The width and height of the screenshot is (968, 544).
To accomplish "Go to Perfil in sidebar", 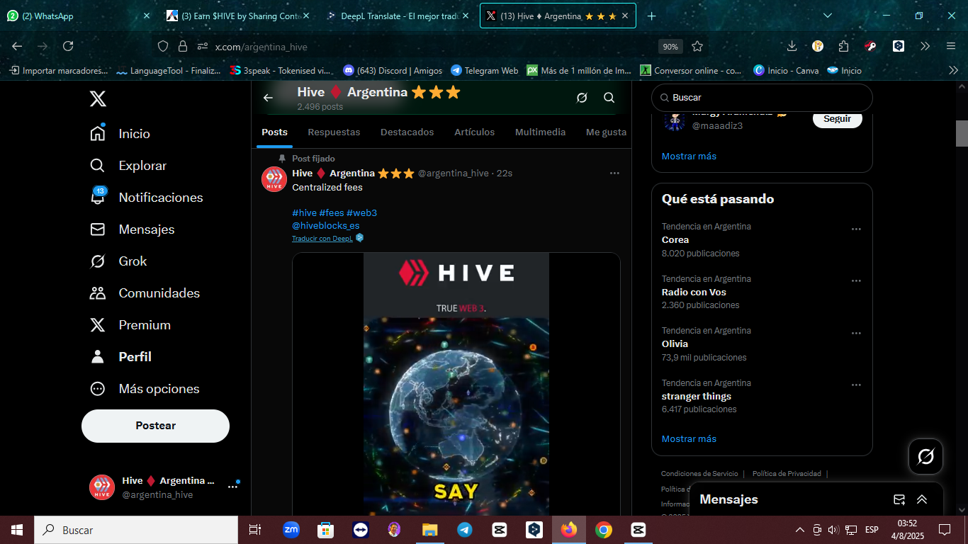I will click(120, 357).
